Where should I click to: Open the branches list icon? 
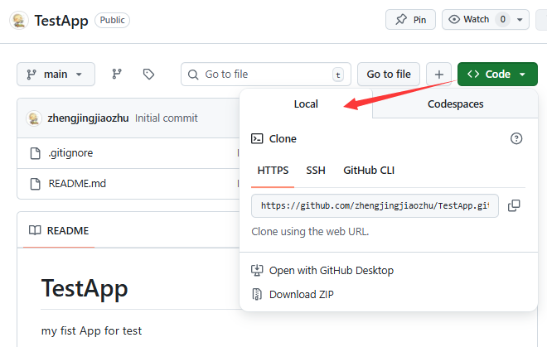click(117, 75)
